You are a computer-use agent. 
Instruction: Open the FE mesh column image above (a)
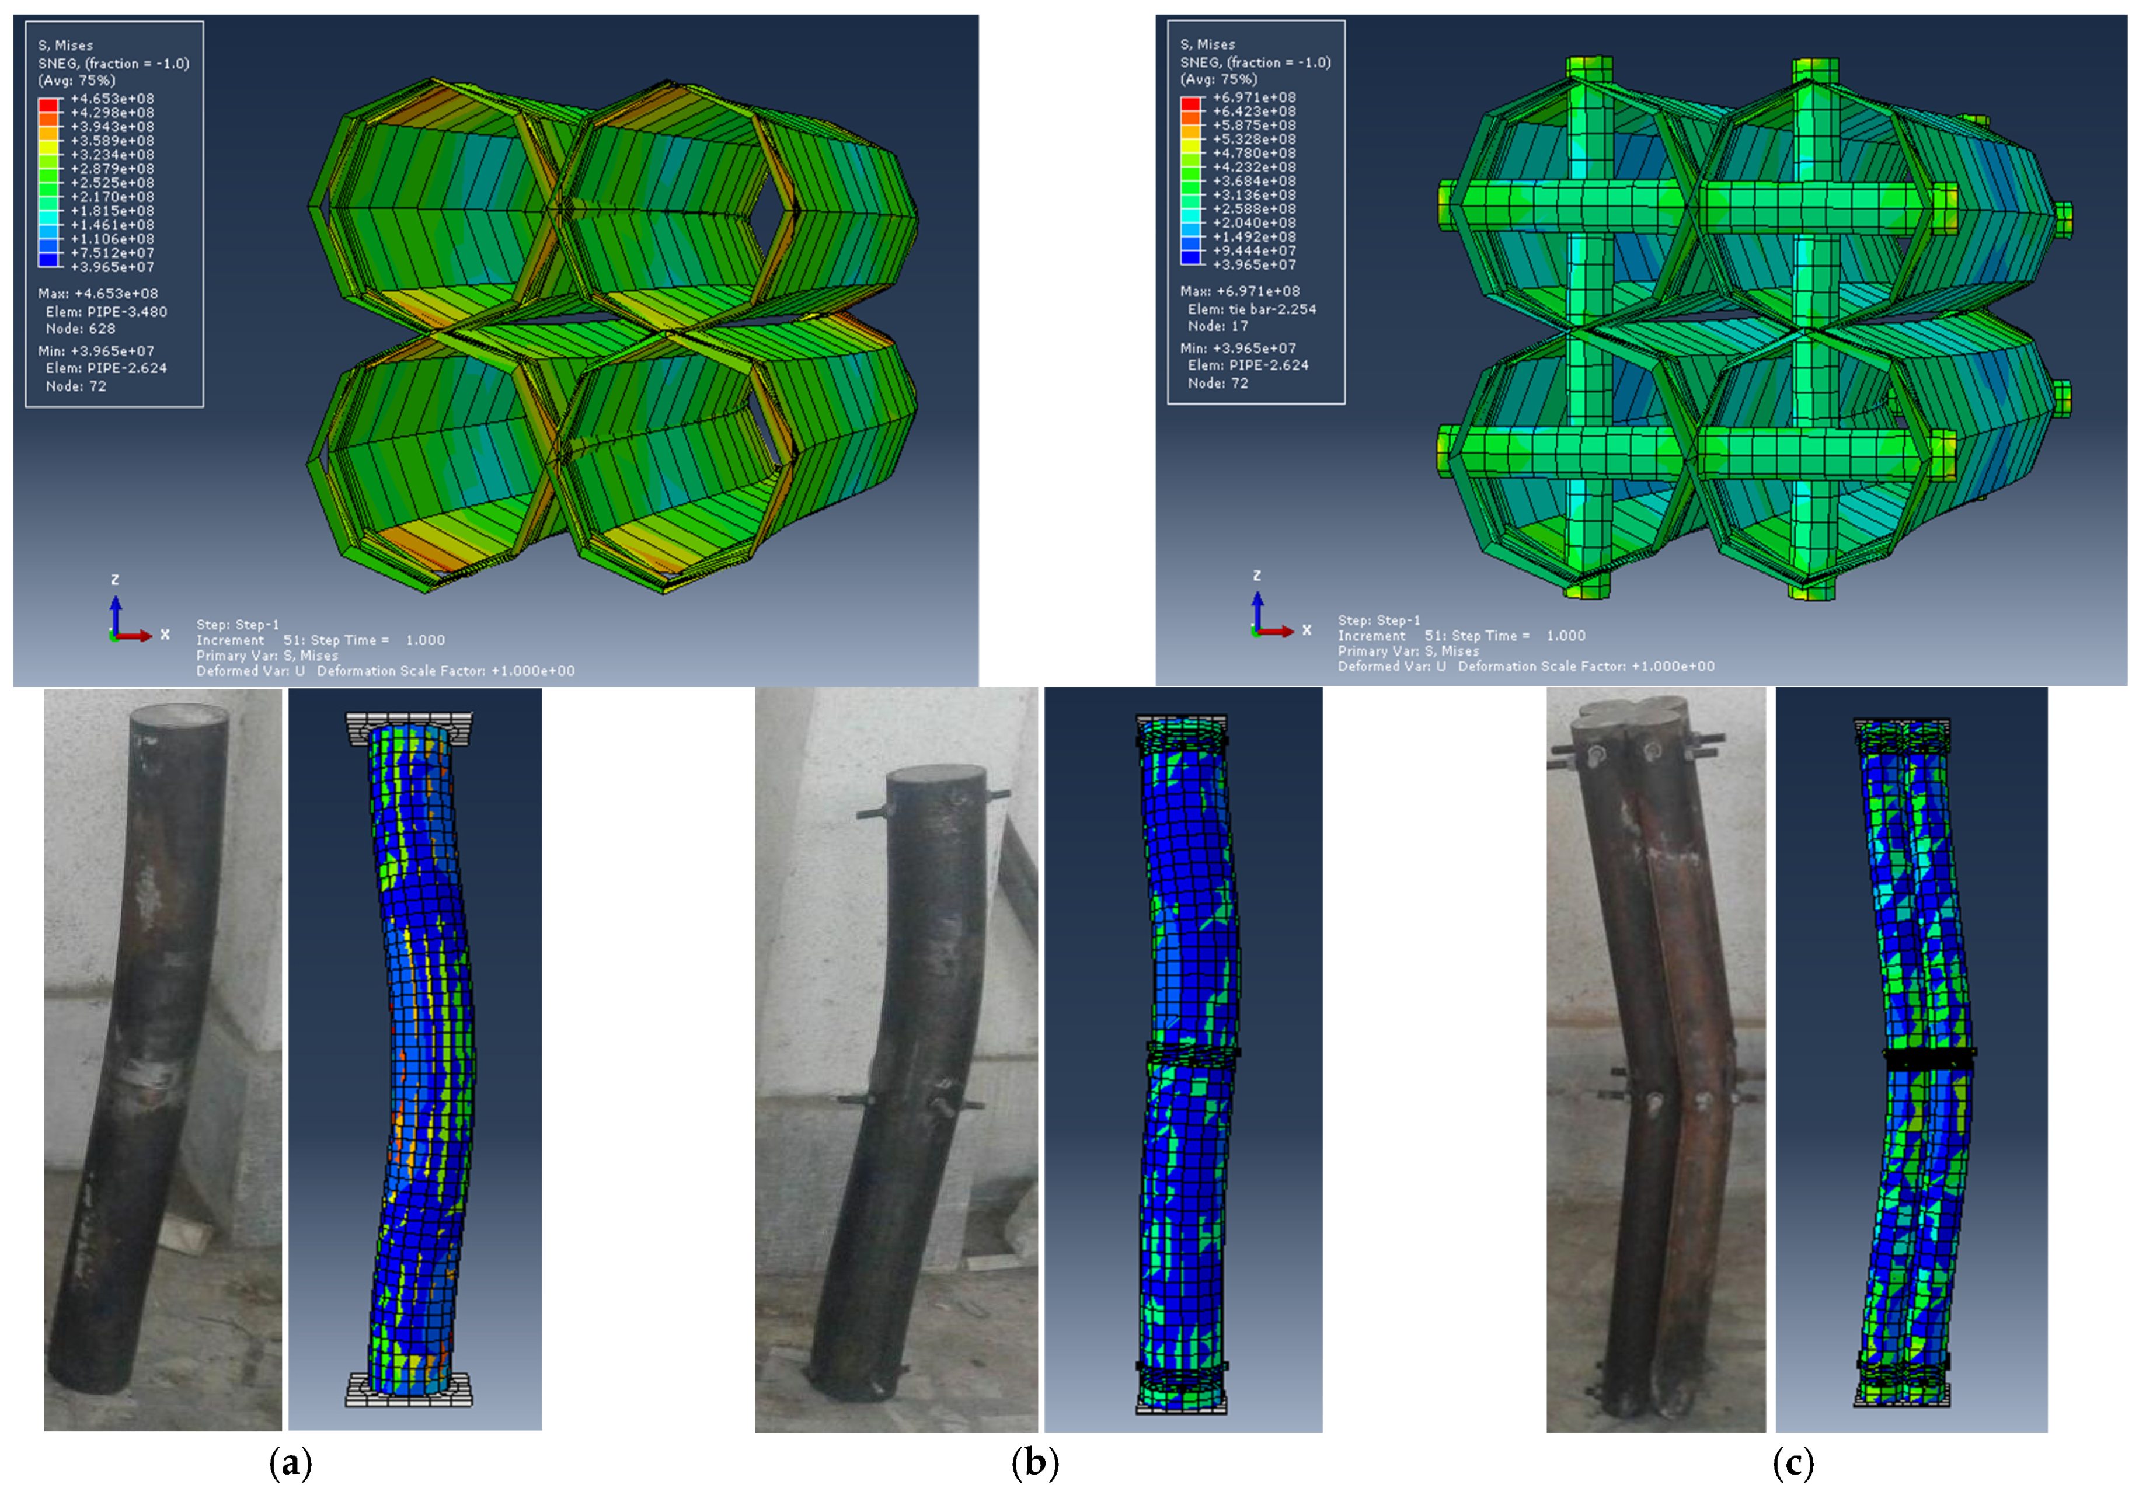coord(414,1059)
